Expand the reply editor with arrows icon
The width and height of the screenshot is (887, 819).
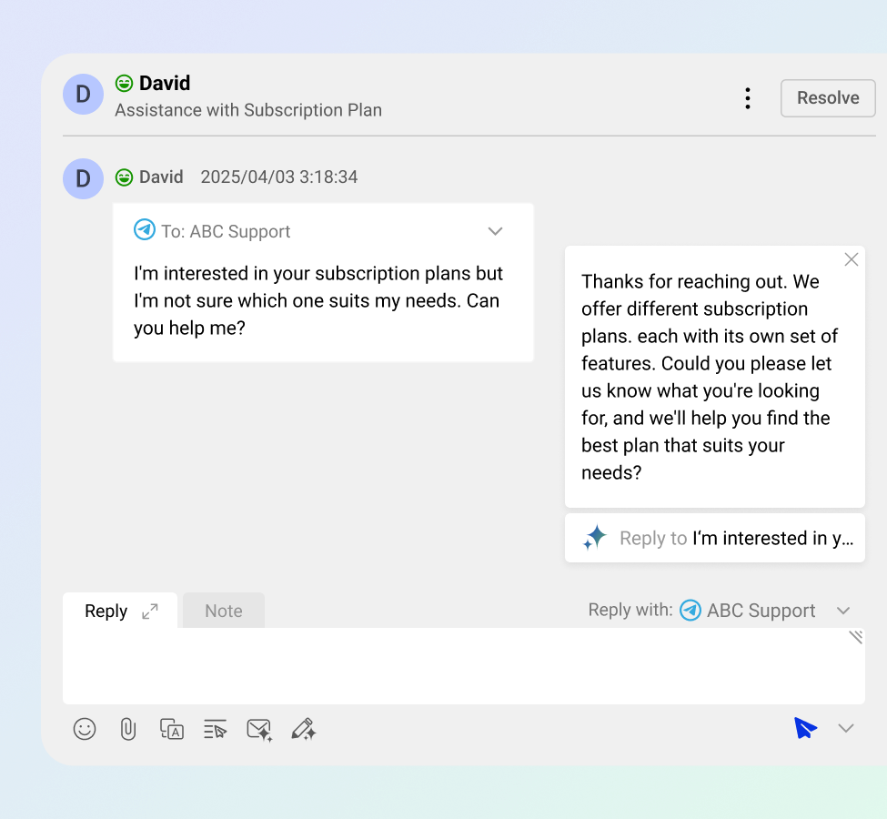pyautogui.click(x=150, y=612)
